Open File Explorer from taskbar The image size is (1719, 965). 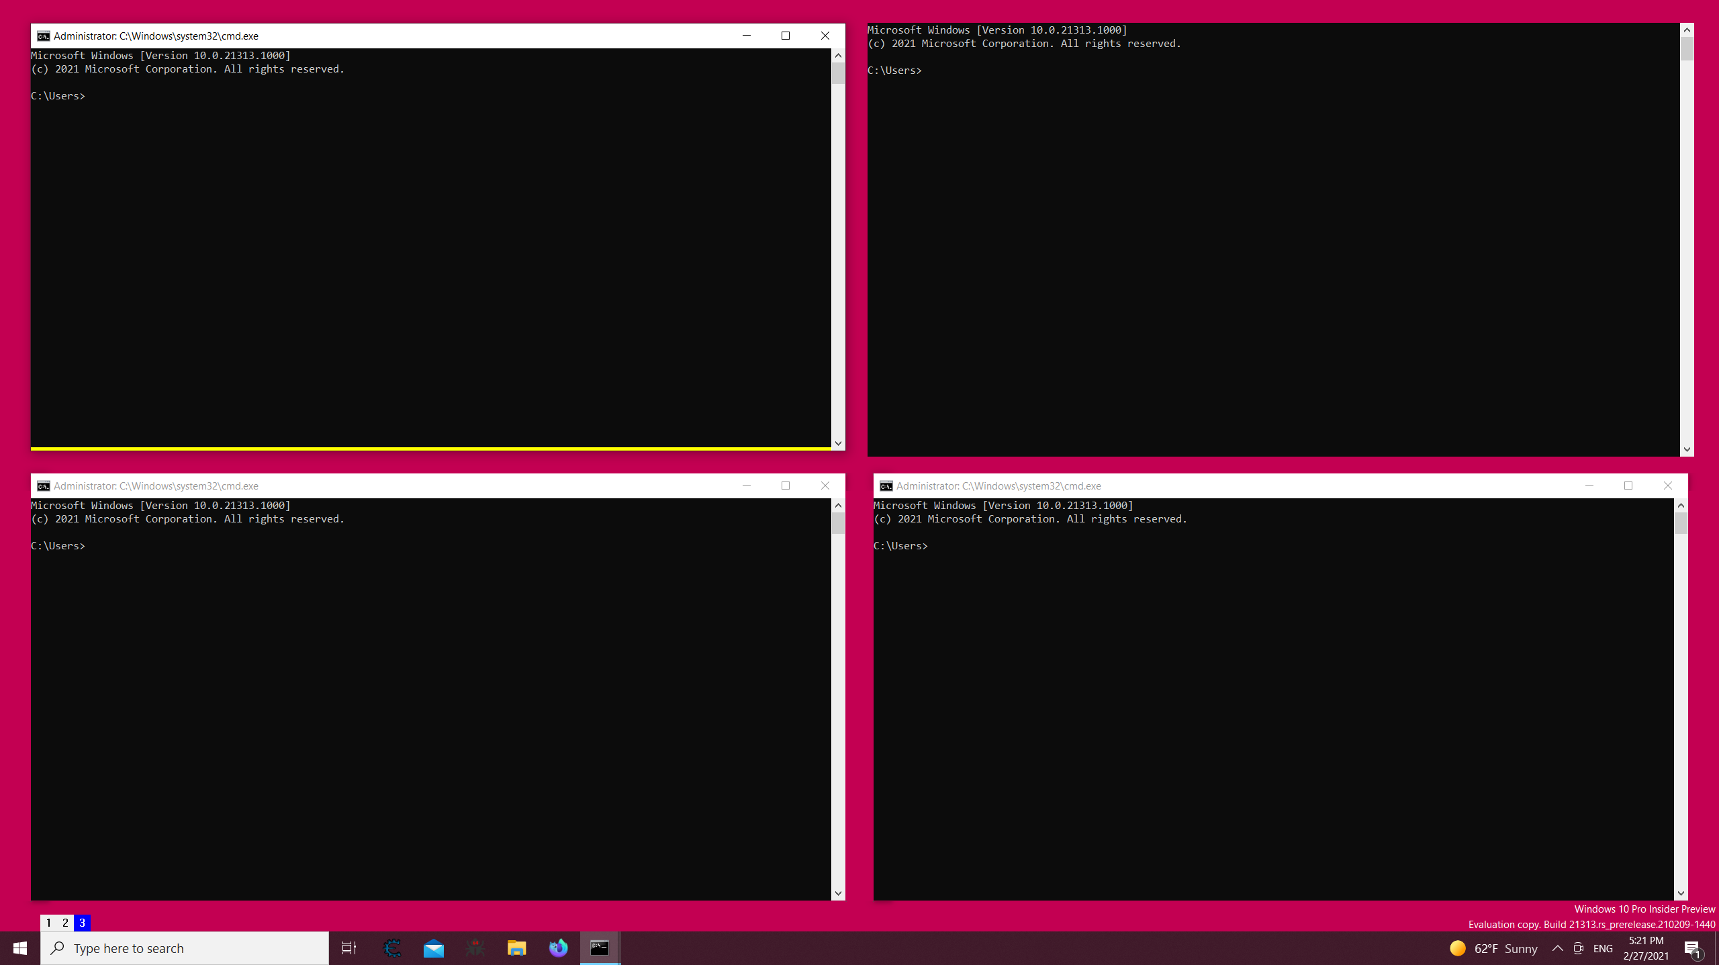[x=516, y=948]
